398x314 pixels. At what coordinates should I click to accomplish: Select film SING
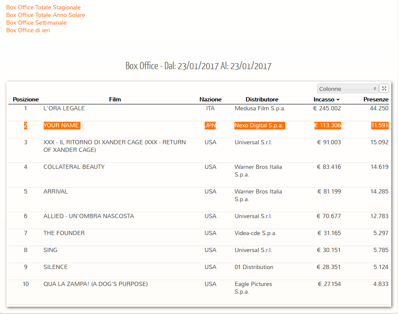tap(50, 250)
